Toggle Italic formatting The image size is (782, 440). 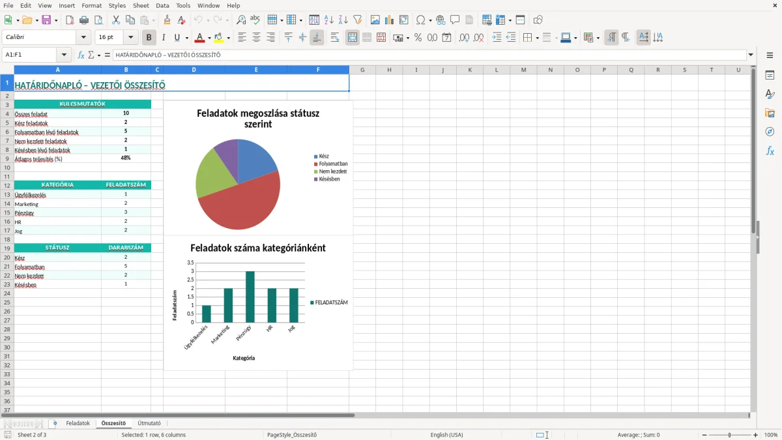click(x=163, y=38)
